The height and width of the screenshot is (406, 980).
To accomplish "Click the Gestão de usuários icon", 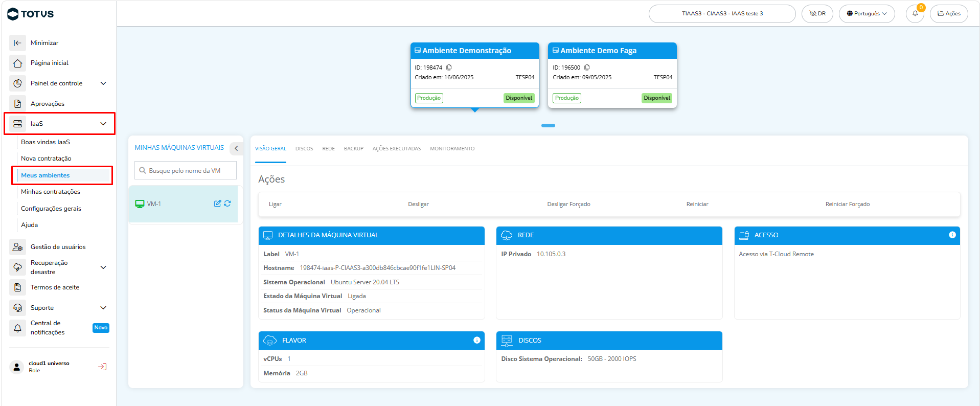I will 17,247.
